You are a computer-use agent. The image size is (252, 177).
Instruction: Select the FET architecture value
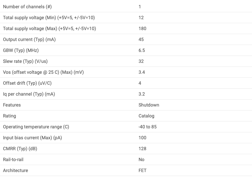pyautogui.click(x=143, y=171)
